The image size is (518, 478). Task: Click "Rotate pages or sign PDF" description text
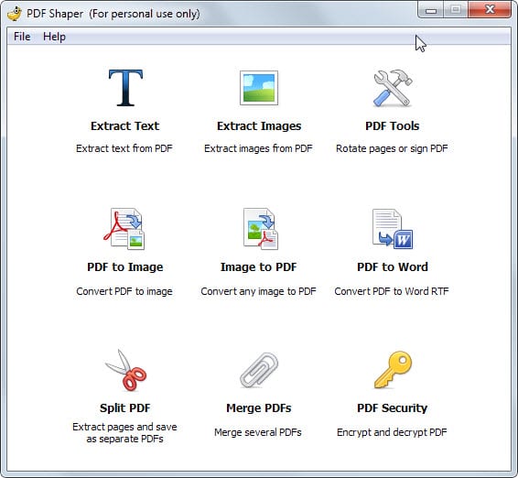coord(392,148)
